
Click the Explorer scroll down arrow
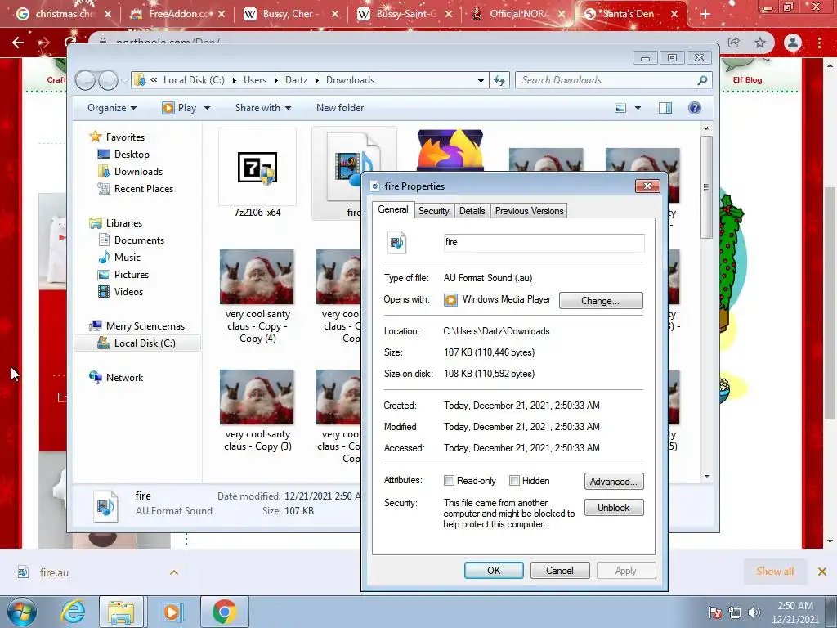click(707, 477)
